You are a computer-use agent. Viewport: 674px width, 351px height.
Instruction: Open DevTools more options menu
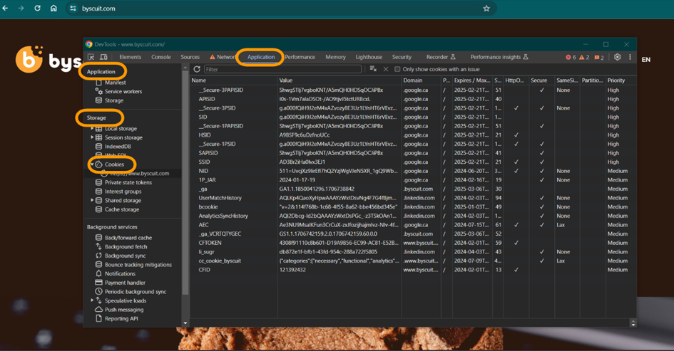click(x=630, y=57)
